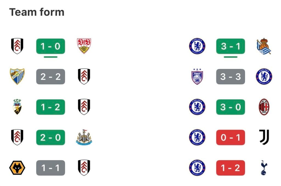
Task: Open the Malaga CF club badge
Action: (17, 76)
